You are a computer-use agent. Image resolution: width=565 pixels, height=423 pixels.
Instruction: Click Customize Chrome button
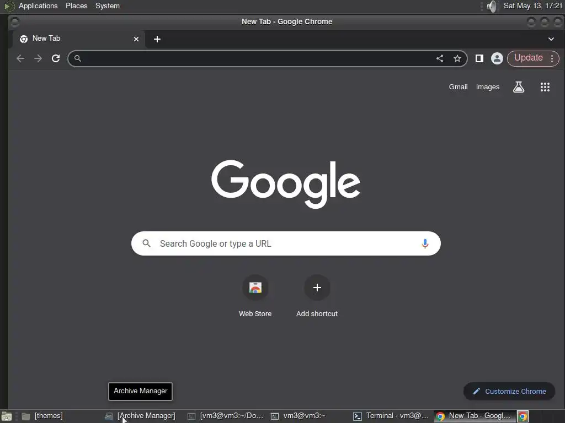point(509,391)
